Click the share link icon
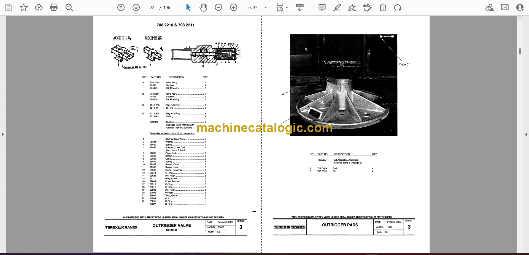This screenshot has width=529, height=255. (489, 7)
